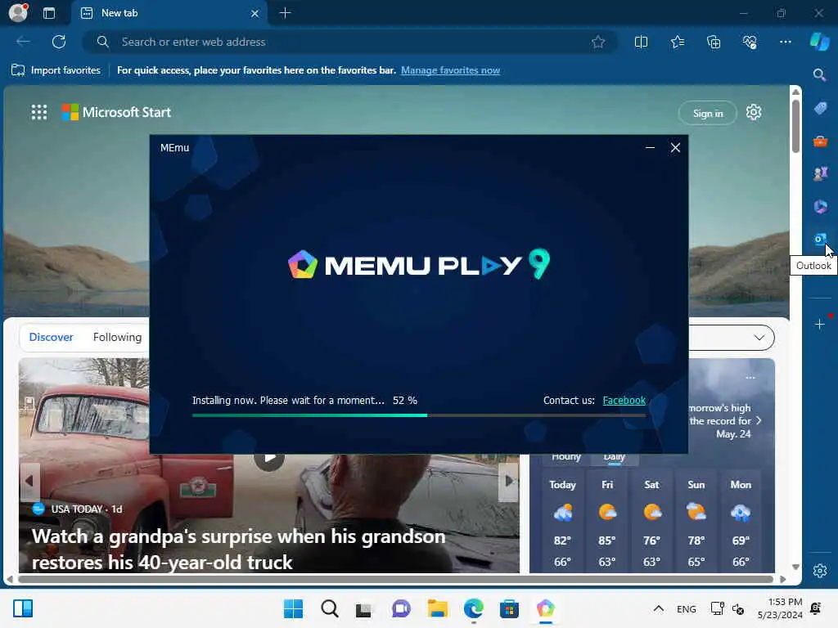Show hidden system tray icons

(659, 608)
